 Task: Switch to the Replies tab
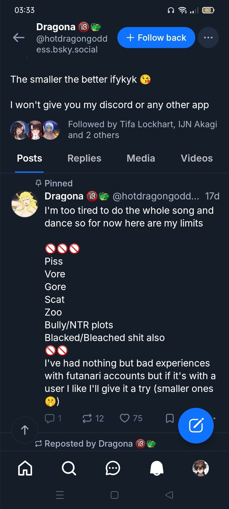[84, 158]
